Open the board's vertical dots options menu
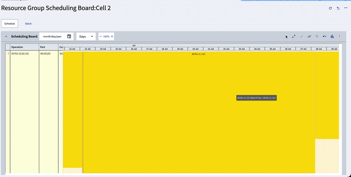Image resolution: width=351 pixels, height=177 pixels. point(339,36)
